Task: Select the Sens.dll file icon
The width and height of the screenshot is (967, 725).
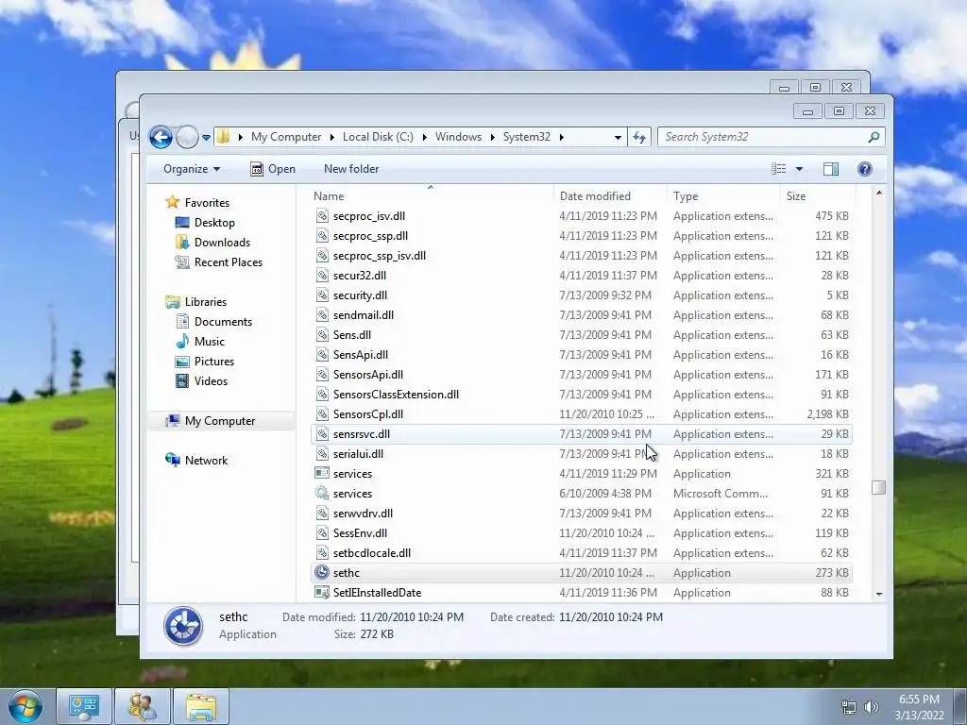Action: click(x=322, y=335)
